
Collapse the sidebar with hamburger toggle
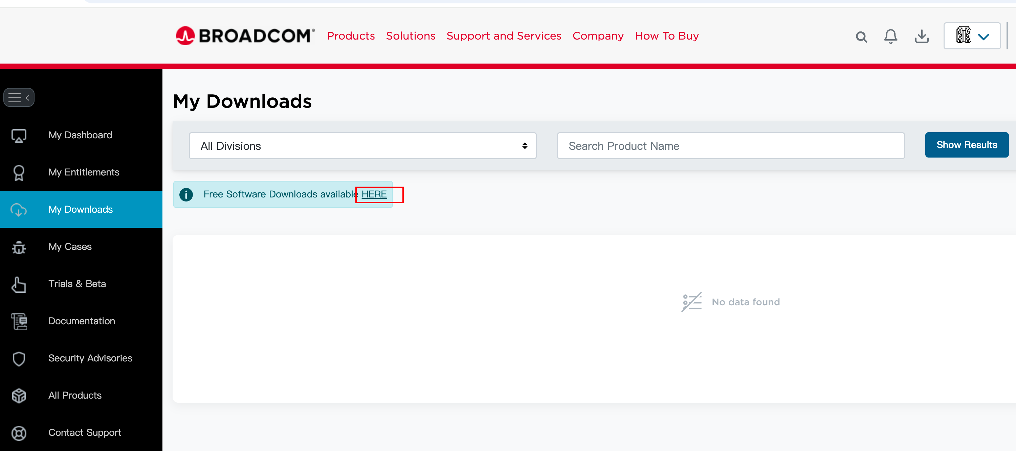[19, 97]
